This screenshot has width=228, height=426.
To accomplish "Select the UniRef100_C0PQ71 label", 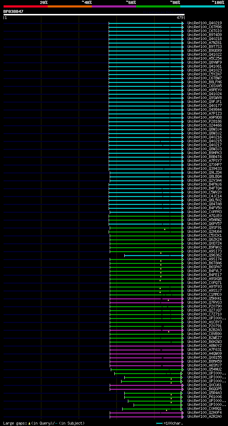I will pyautogui.click(x=204, y=283).
